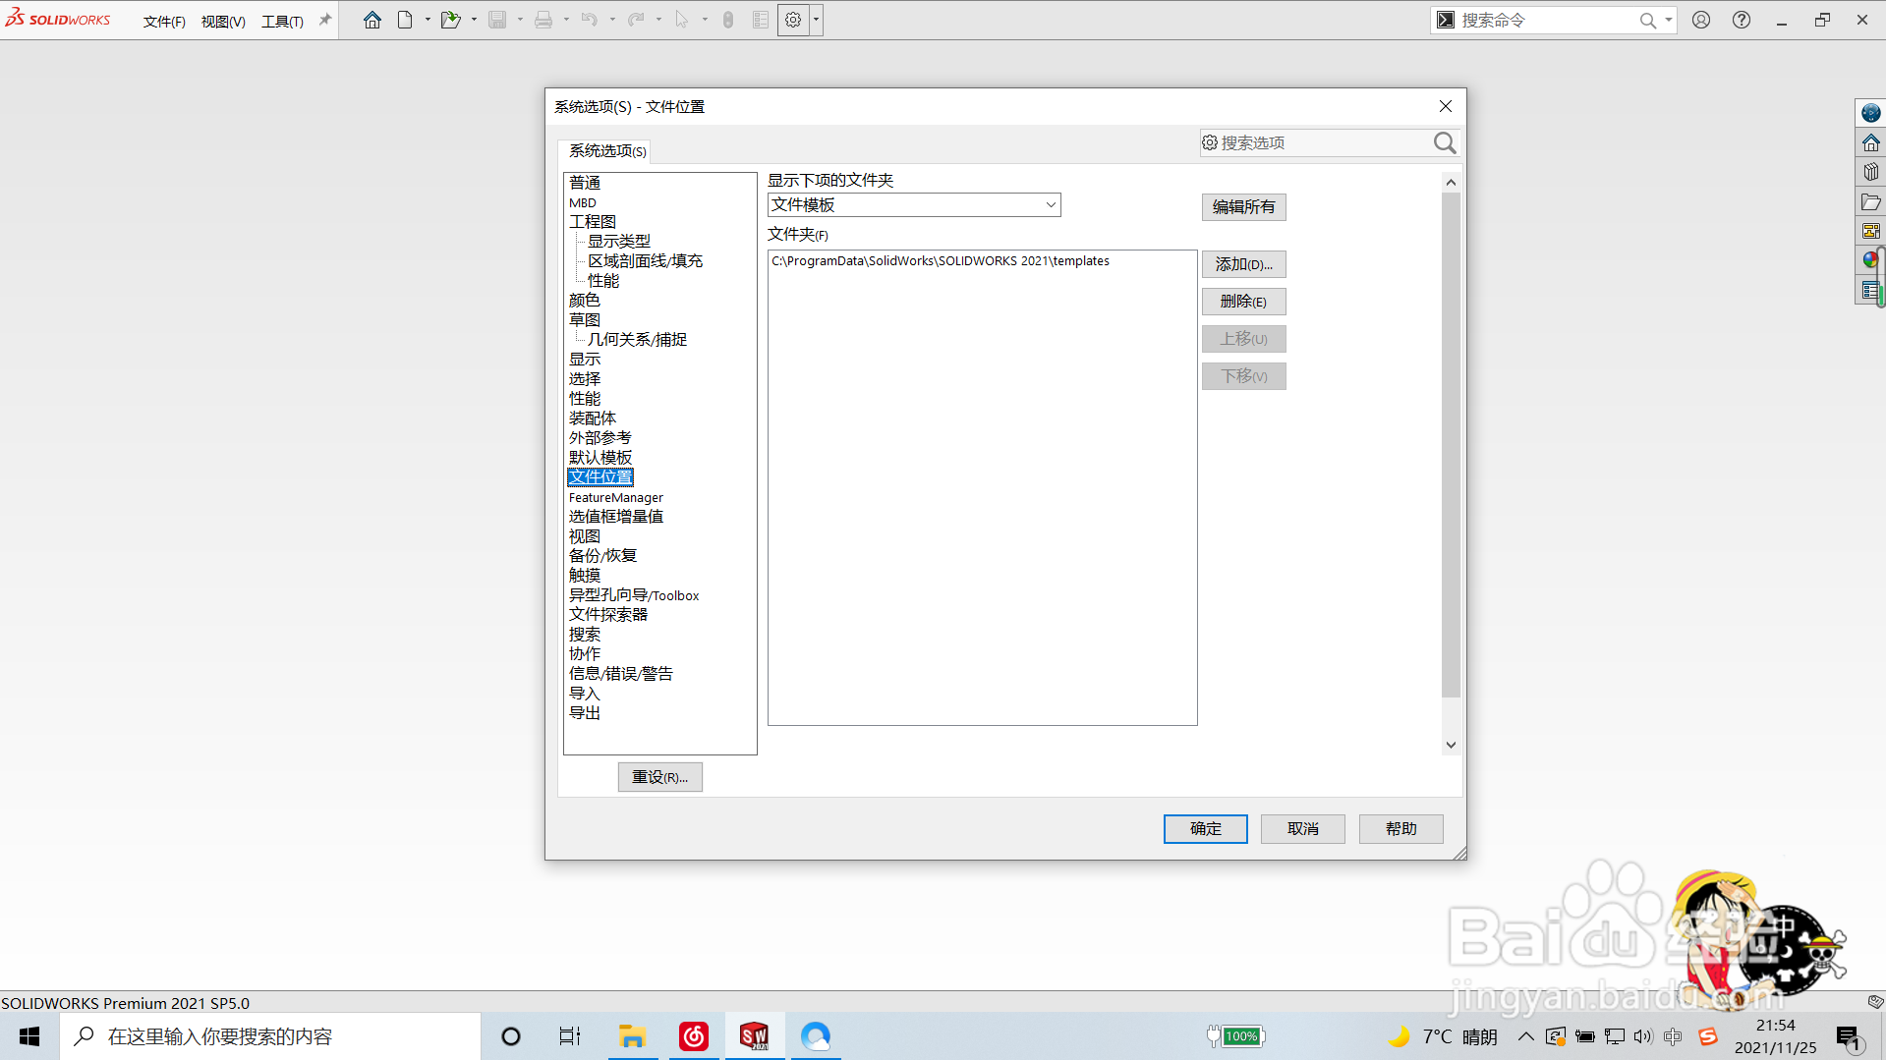1886x1060 pixels.
Task: Click the 删除(E) button
Action: coord(1243,302)
